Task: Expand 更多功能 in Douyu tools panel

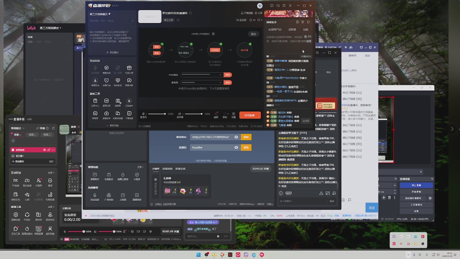Action: pos(112,126)
